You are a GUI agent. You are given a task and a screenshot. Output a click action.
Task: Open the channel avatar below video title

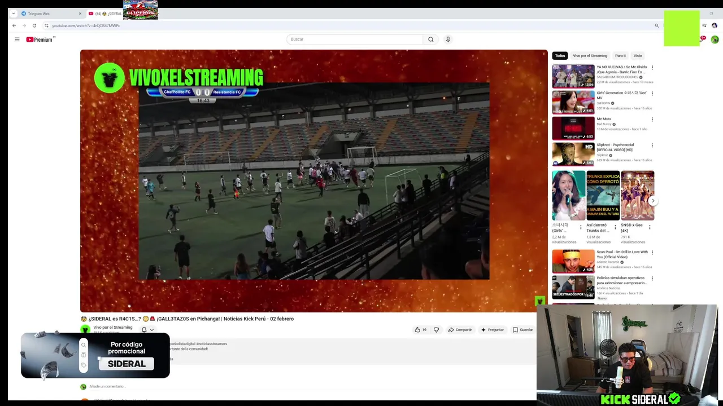point(85,329)
